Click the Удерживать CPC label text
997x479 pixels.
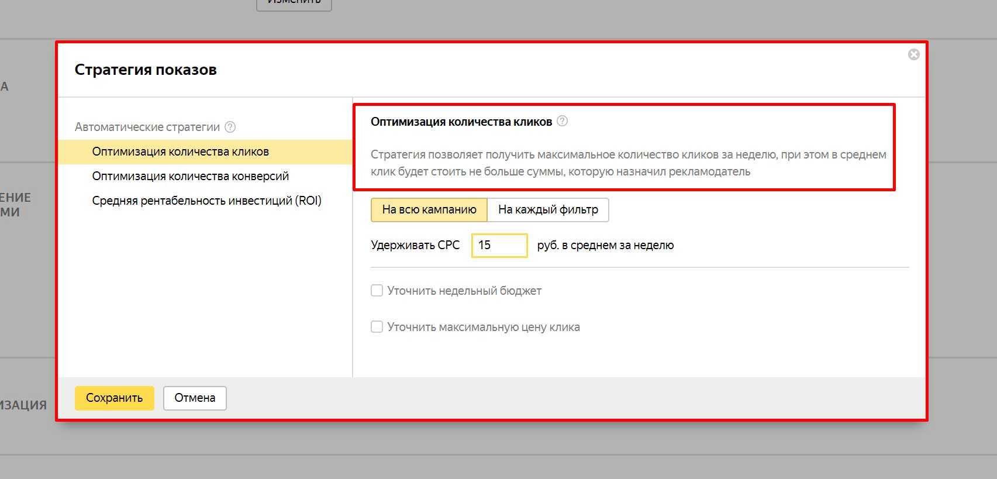415,245
